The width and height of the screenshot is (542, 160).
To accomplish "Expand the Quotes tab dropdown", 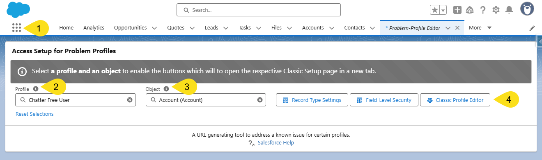I will [x=192, y=28].
